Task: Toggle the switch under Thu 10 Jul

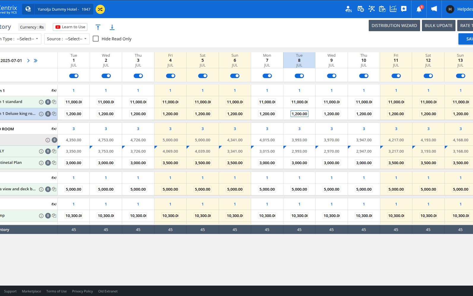Action: (364, 76)
